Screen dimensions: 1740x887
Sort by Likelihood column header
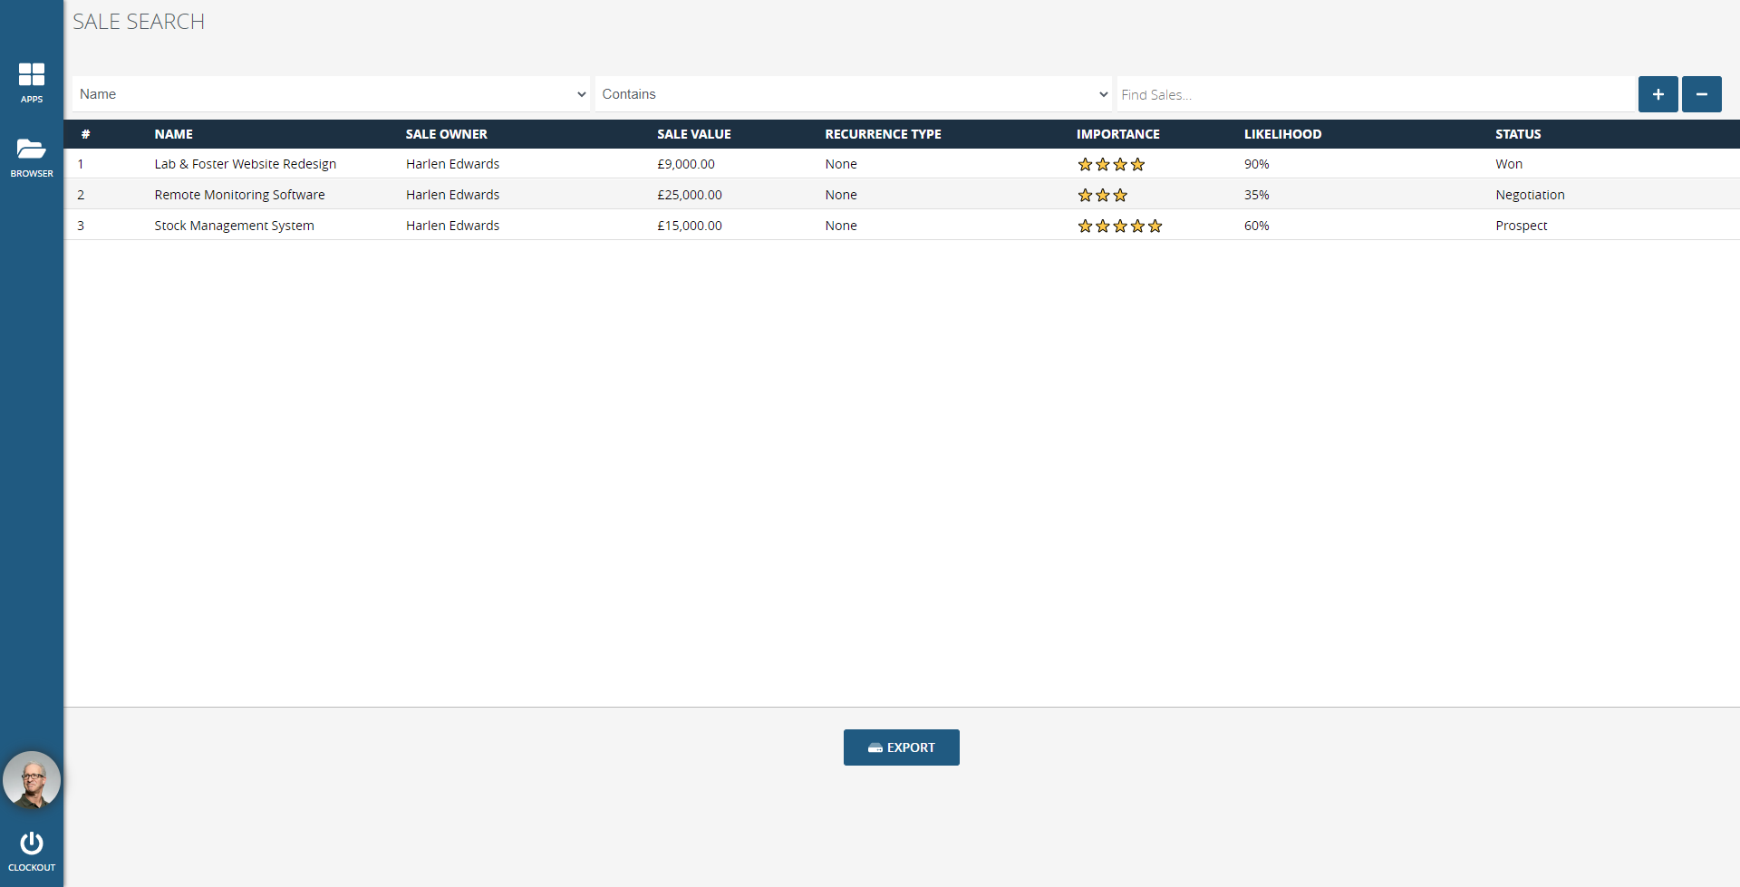tap(1282, 134)
